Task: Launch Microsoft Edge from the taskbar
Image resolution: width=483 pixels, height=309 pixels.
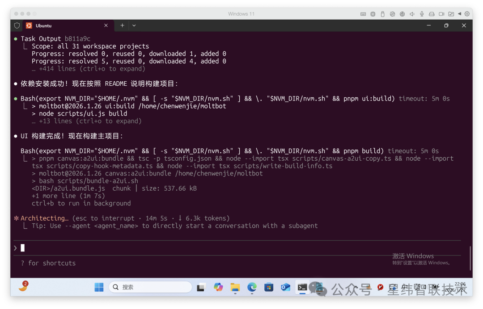Action: (x=252, y=287)
